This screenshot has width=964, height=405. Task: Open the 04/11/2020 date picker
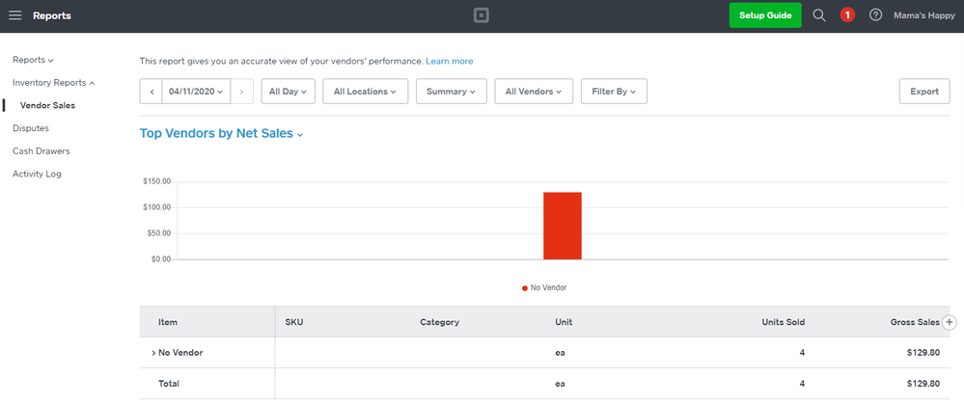[196, 92]
